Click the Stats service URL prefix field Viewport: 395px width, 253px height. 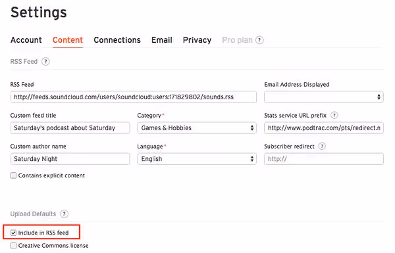(x=324, y=127)
